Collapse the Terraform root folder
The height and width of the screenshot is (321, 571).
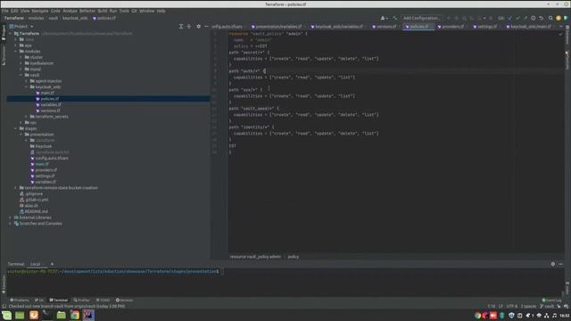click(x=10, y=34)
